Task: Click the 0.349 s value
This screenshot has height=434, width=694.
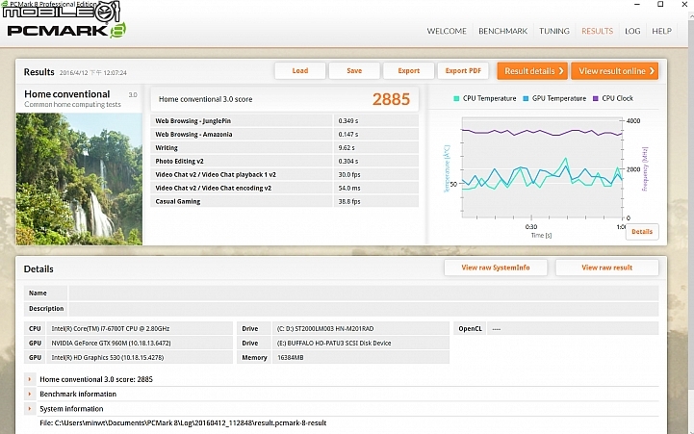Action: tap(348, 121)
